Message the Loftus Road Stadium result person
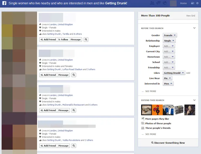 click(x=63, y=75)
